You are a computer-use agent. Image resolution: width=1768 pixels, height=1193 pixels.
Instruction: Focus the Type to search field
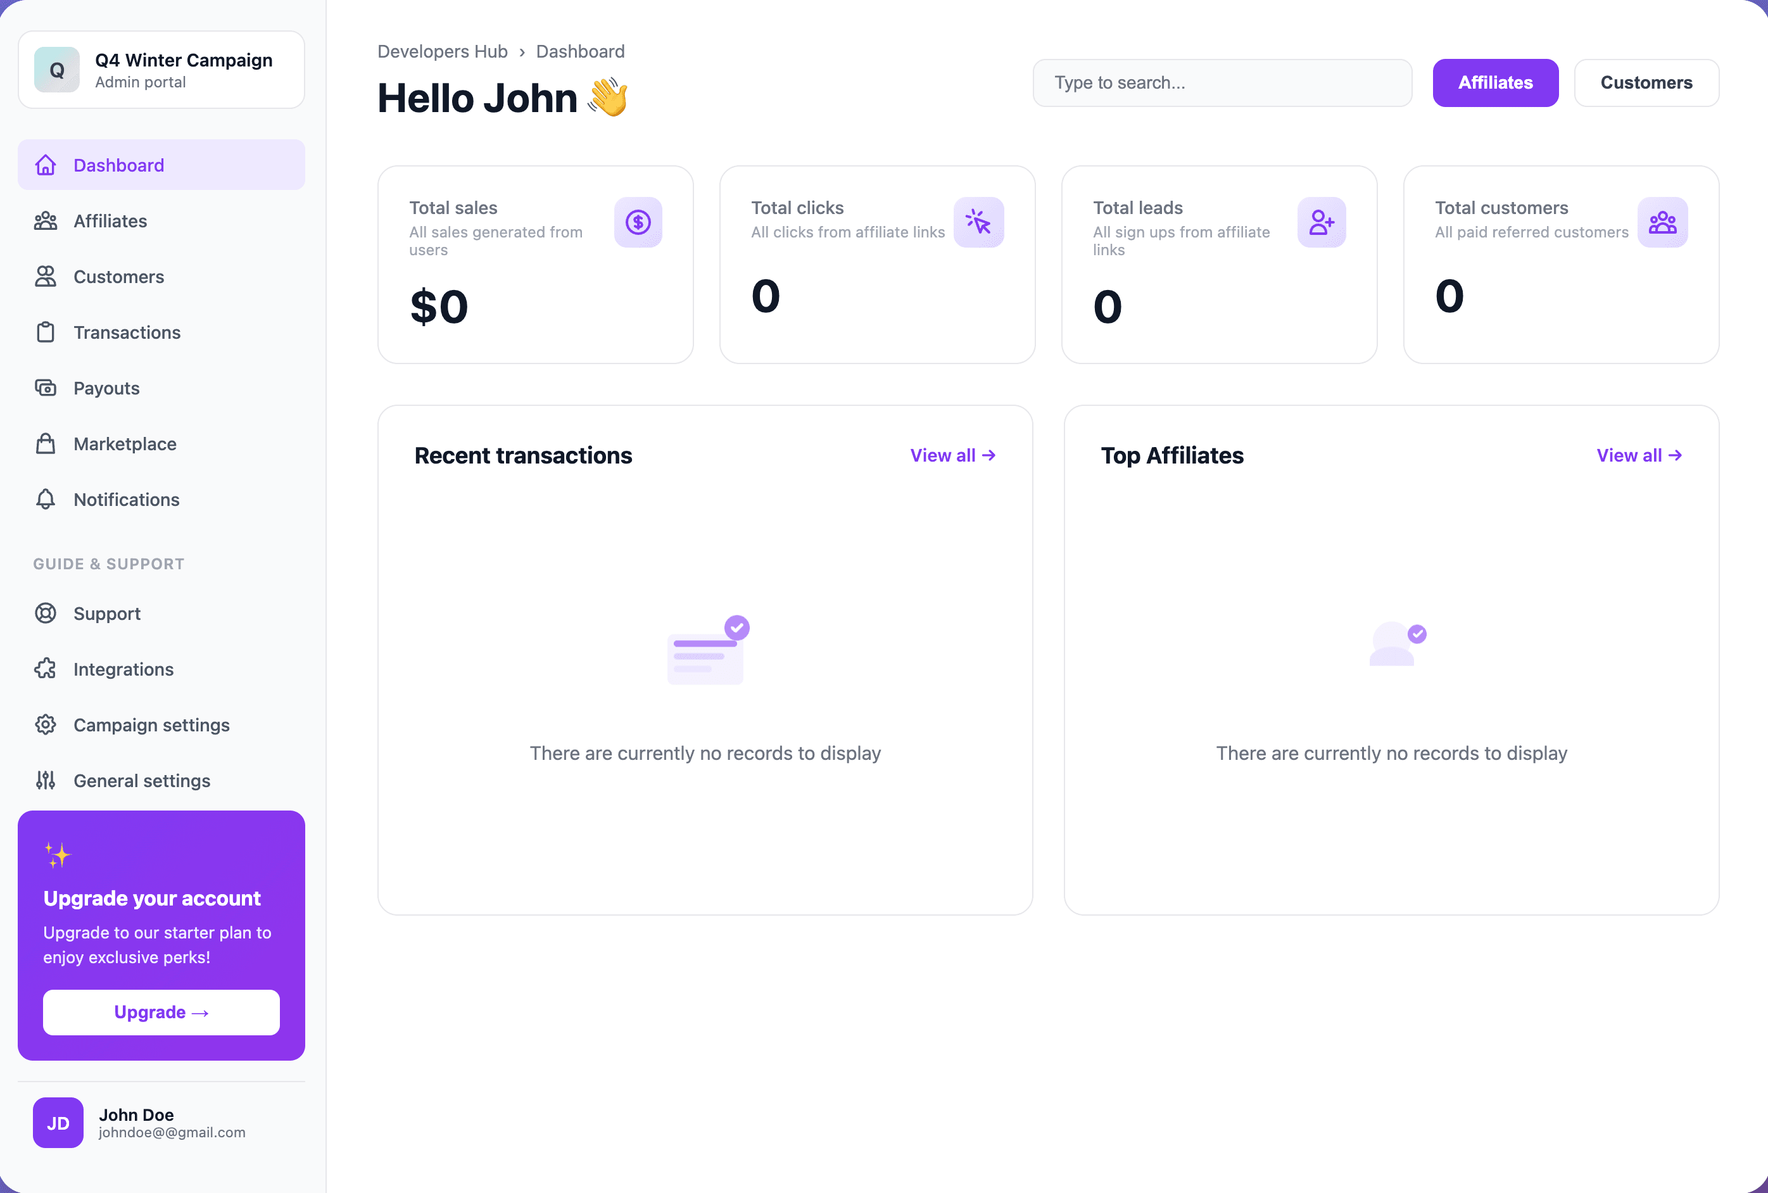pos(1222,83)
